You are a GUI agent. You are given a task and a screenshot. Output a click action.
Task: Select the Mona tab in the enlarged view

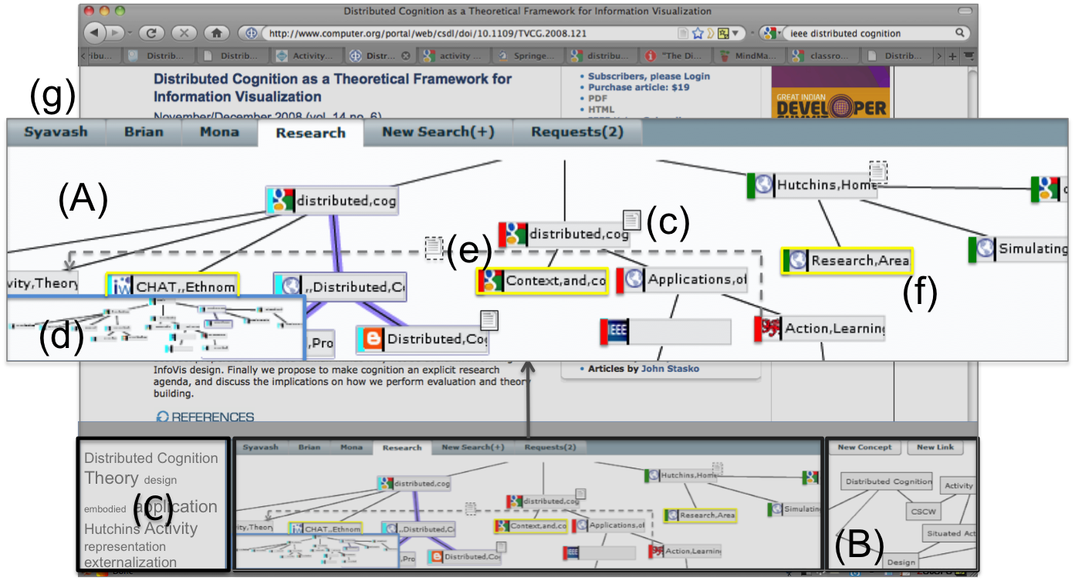tap(219, 132)
